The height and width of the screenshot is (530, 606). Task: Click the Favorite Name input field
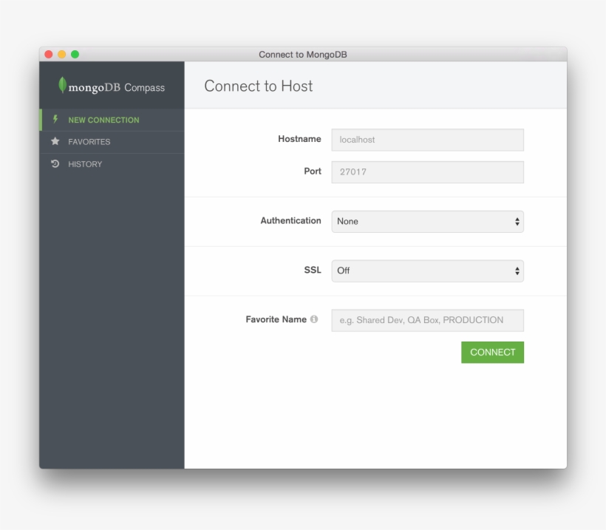(427, 320)
